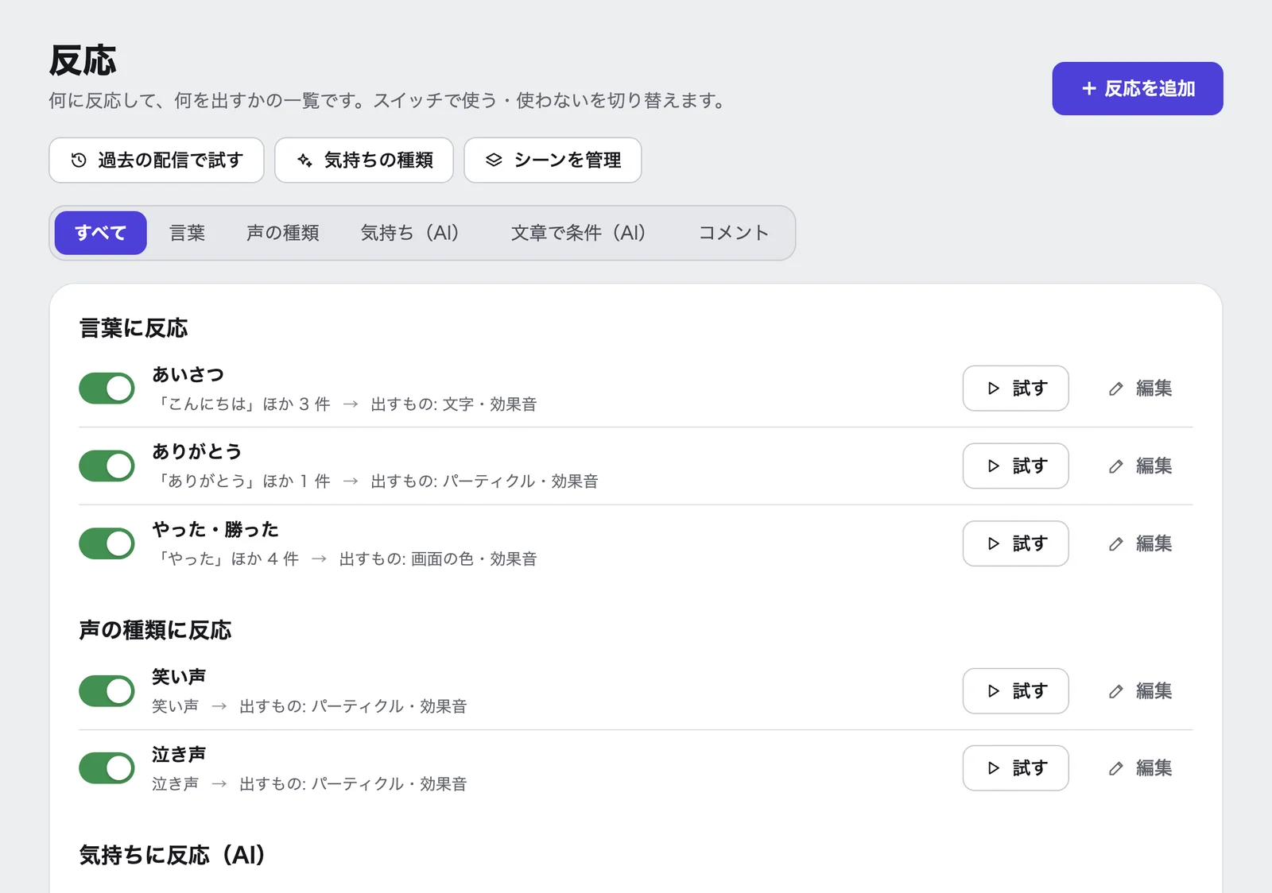Test the あいさつ reaction with 試す
This screenshot has width=1272, height=893.
coord(1016,389)
